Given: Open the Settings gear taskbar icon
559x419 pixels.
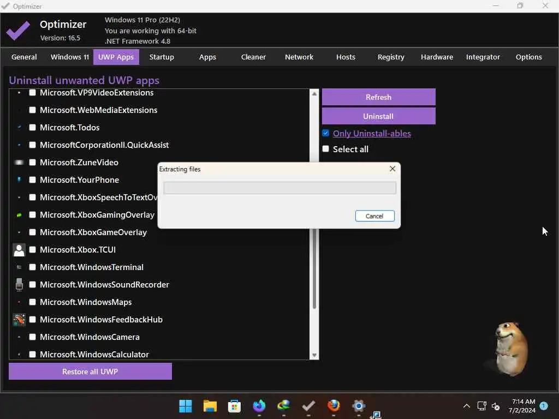Looking at the screenshot, I should click(358, 406).
